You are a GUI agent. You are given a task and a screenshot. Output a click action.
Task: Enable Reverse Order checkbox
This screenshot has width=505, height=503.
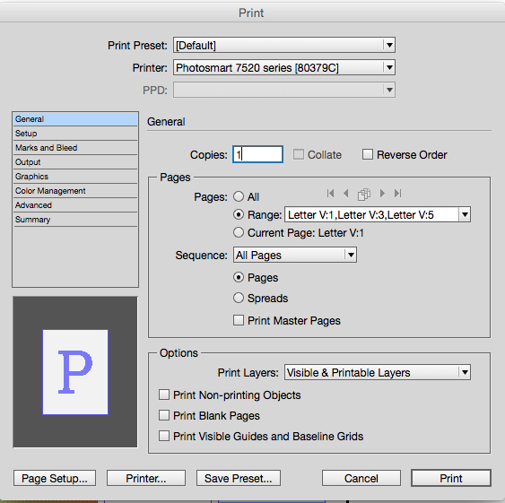[368, 154]
